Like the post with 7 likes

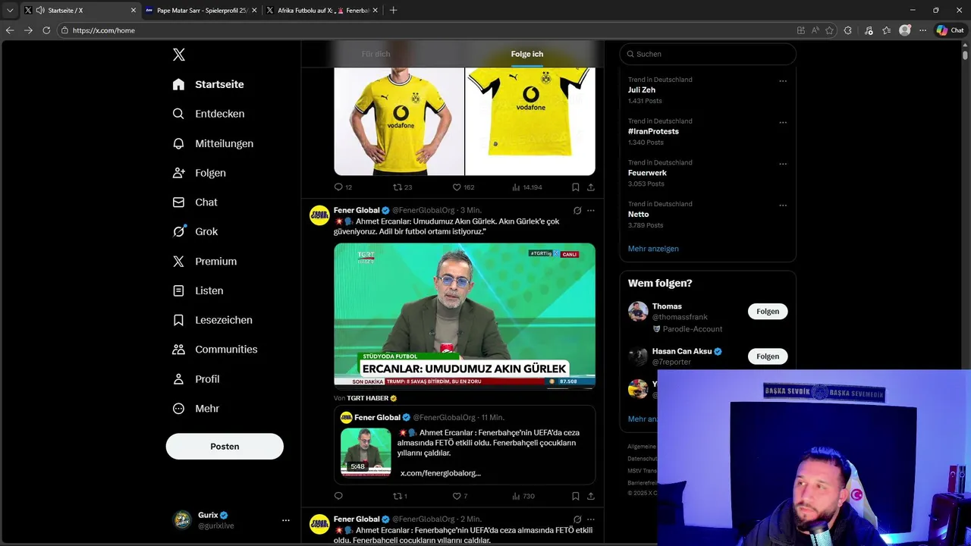tap(460, 496)
